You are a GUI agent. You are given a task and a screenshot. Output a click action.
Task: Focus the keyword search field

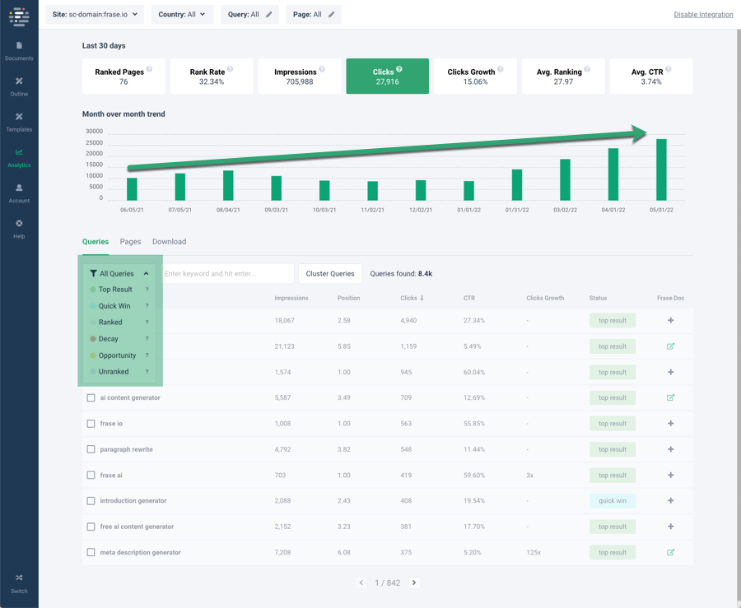click(228, 274)
